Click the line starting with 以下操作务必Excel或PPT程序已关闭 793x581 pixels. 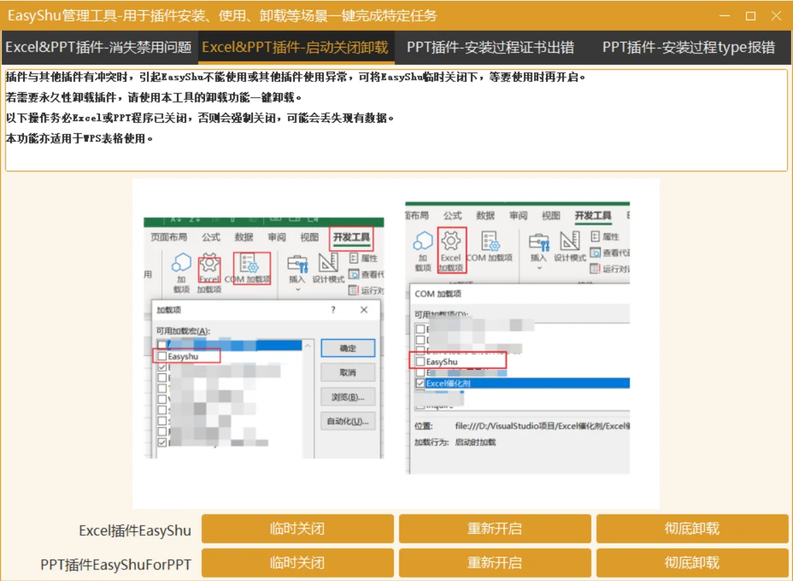point(200,118)
